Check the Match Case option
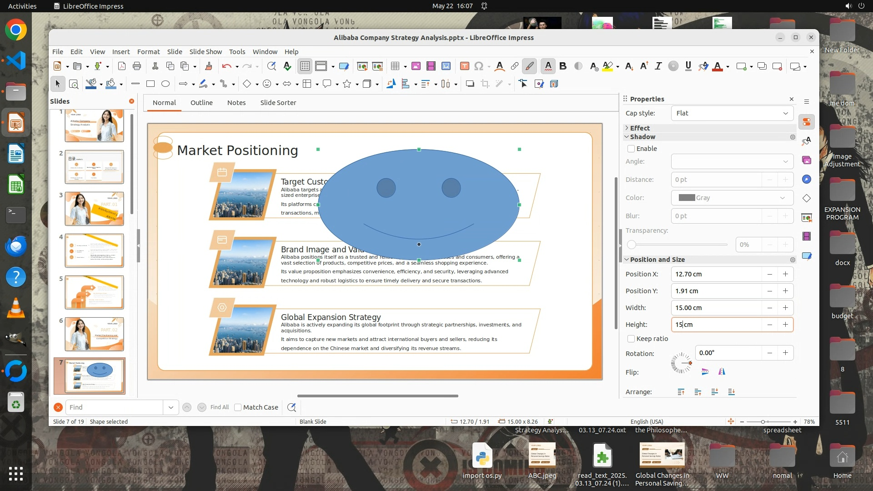The height and width of the screenshot is (491, 873). coord(238,407)
